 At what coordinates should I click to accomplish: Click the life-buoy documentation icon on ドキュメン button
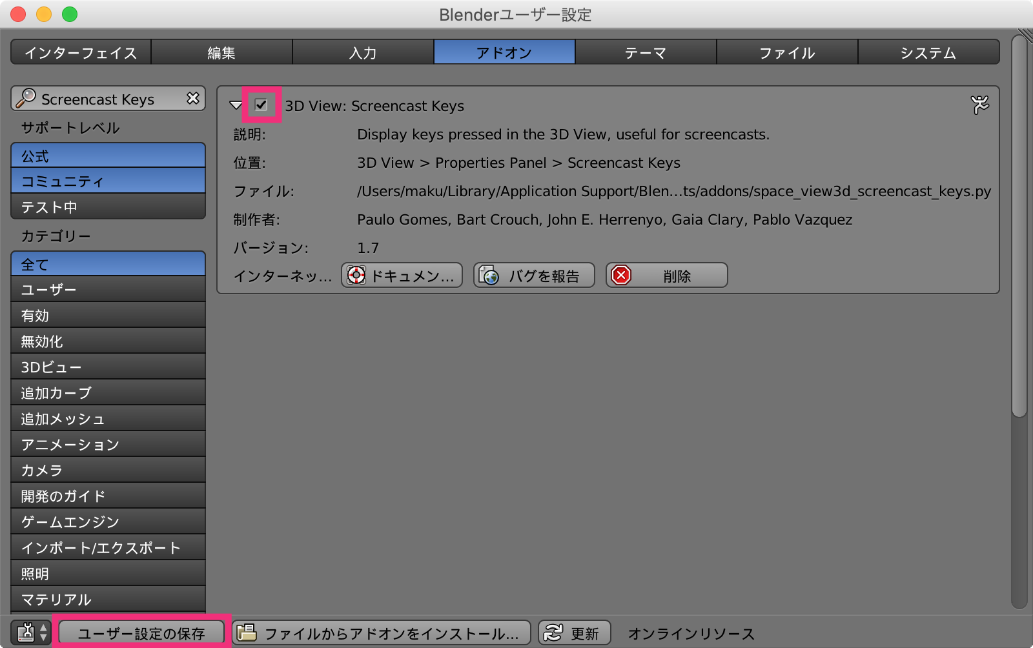tap(356, 276)
